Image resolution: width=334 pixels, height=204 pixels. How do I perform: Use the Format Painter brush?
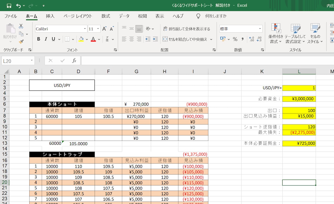point(21,42)
